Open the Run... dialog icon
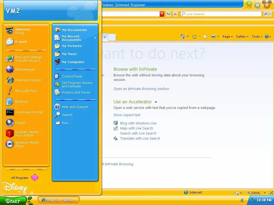Screen dimensions: 274x205 [58, 123]
